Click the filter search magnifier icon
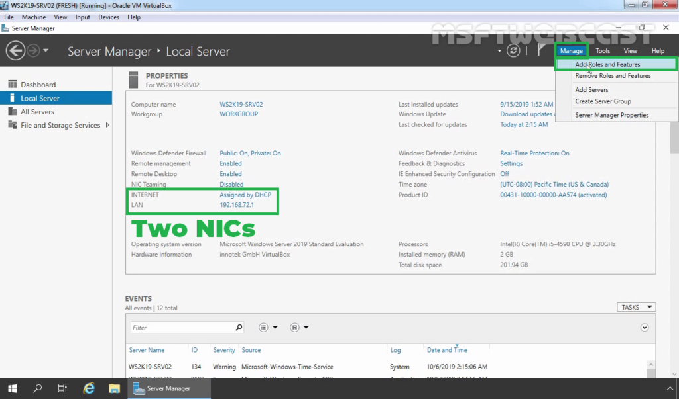Screen dimensions: 679x399 239,328
